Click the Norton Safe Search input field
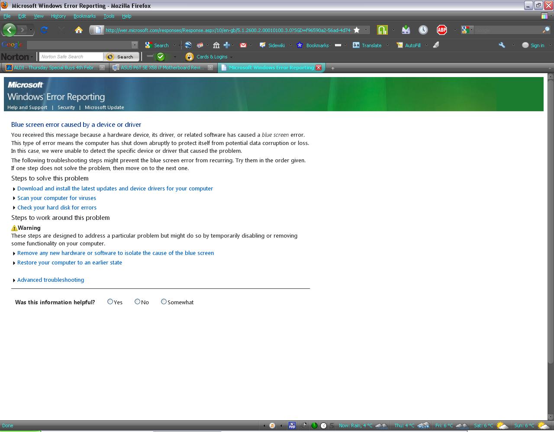 pyautogui.click(x=71, y=57)
